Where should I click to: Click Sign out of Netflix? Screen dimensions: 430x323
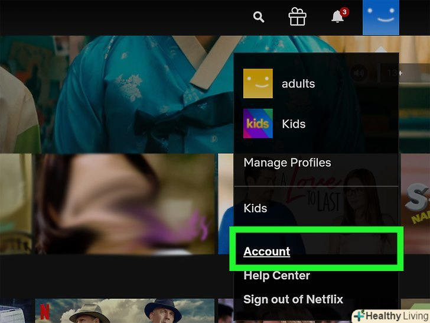tap(293, 299)
